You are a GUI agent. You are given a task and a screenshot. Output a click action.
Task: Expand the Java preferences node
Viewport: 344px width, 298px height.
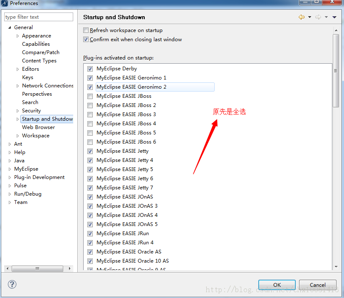click(x=10, y=161)
